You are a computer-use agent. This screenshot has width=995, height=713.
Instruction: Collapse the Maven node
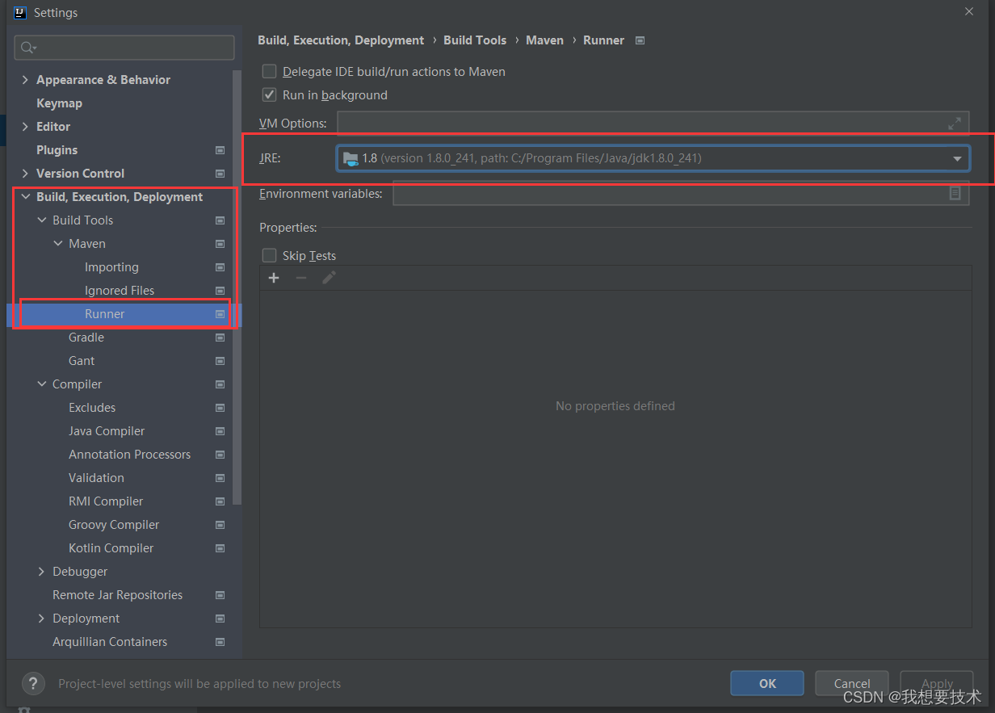[x=58, y=244]
